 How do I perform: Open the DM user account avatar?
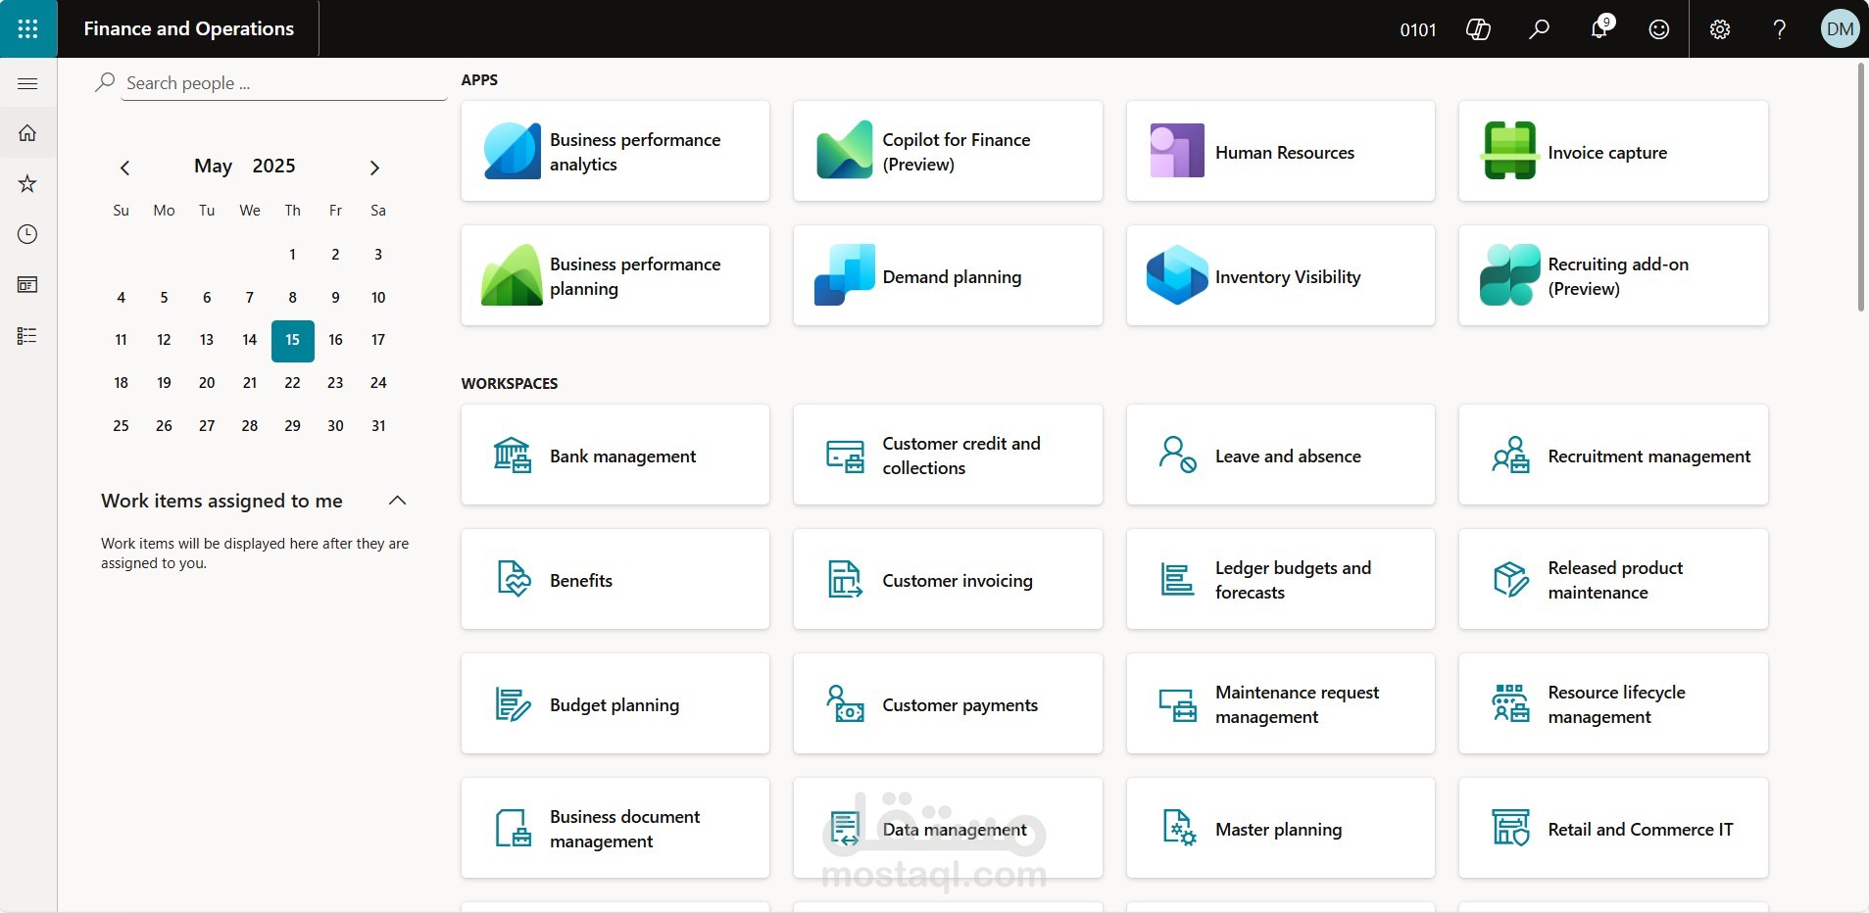(x=1840, y=29)
